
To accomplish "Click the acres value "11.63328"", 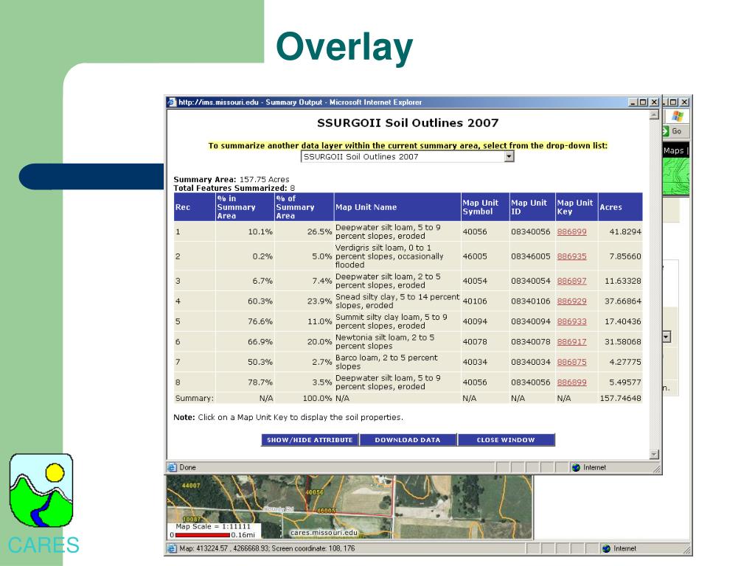I will (x=623, y=281).
